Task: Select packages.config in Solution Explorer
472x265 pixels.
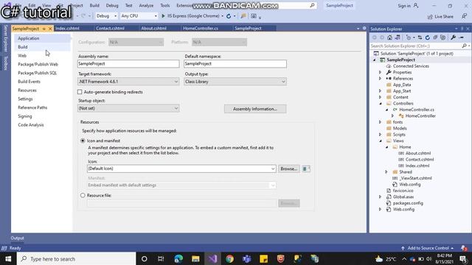Action: pos(408,203)
